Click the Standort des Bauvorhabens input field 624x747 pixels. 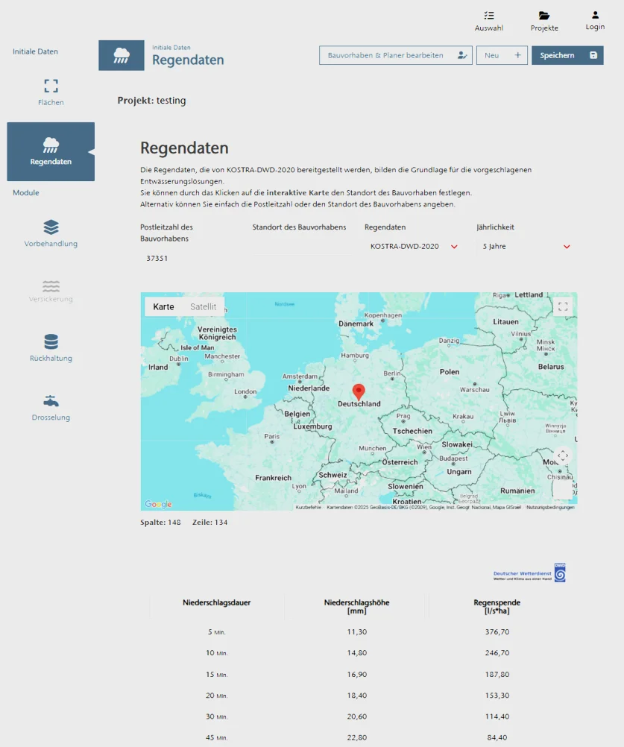point(303,247)
